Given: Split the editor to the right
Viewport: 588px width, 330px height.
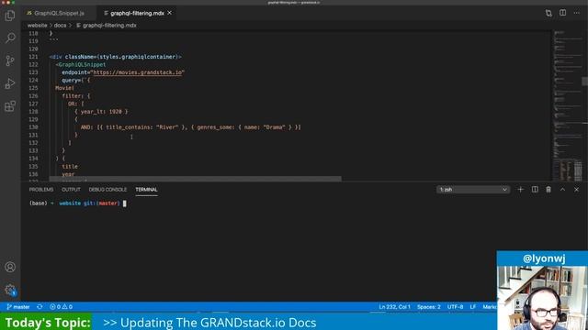Looking at the screenshot, I should 563,13.
